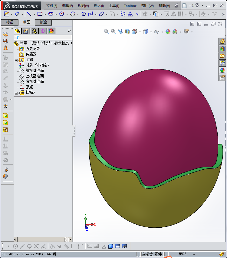Toggle shaded display quick snap icon
The height and width of the screenshot is (258, 227).
click(x=111, y=246)
